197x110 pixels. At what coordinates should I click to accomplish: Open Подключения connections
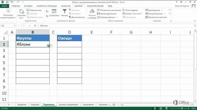(34, 10)
